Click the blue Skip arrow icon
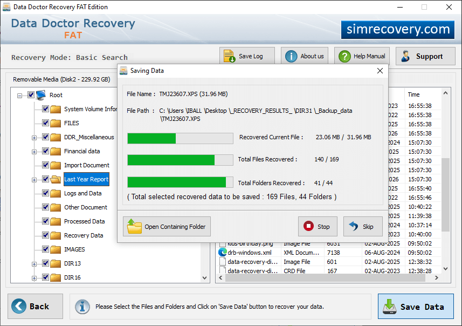The height and width of the screenshot is (326, 462). point(354,226)
